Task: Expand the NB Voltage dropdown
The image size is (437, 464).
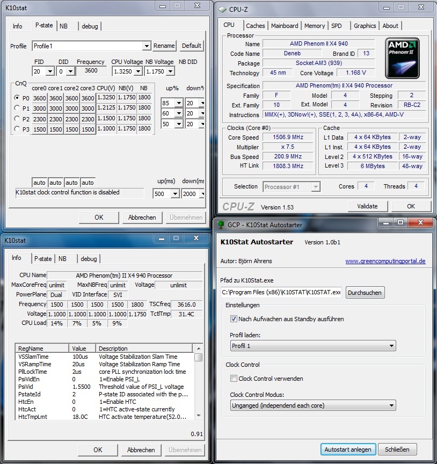Action: [x=170, y=71]
